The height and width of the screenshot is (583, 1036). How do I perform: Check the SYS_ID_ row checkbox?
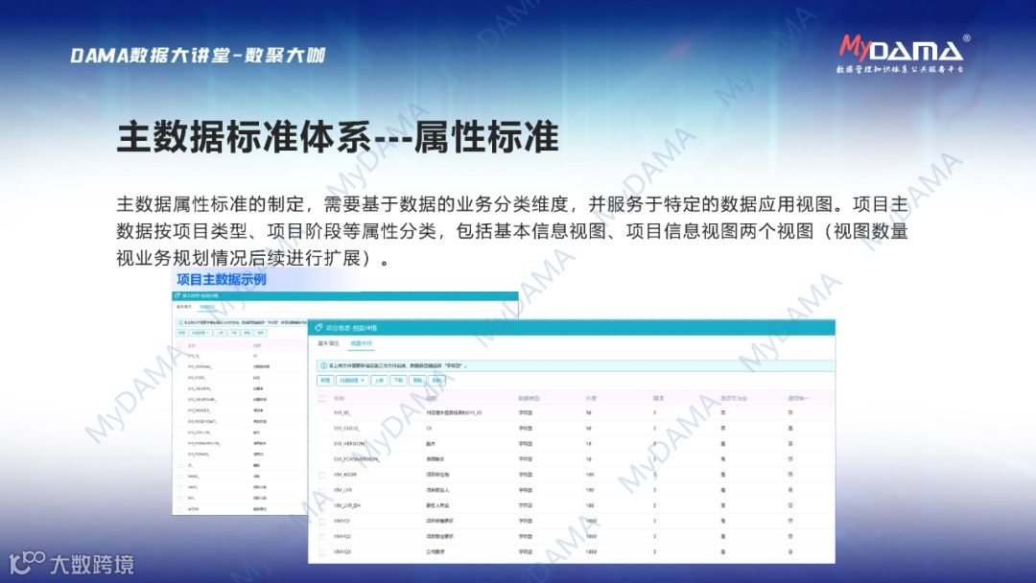point(321,412)
